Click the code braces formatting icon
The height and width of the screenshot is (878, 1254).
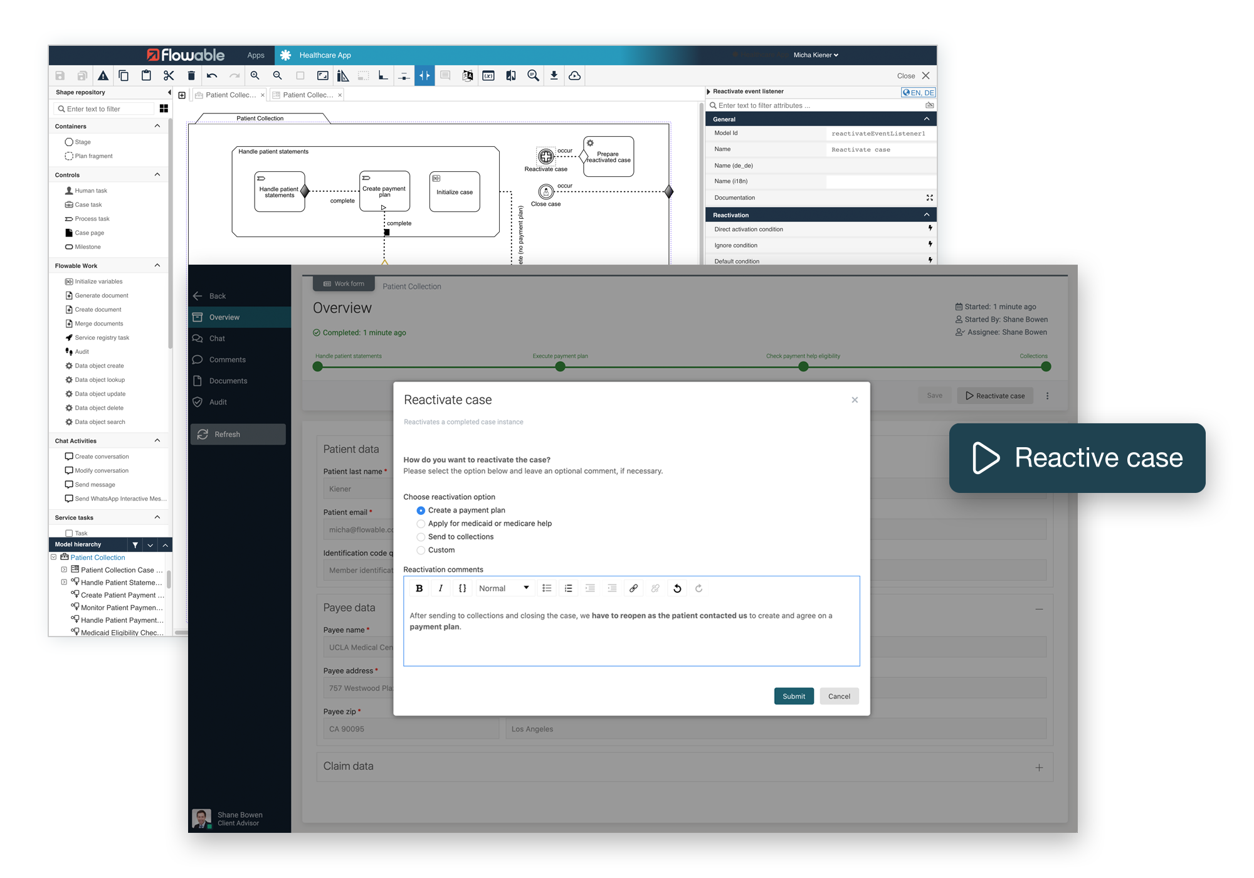462,588
